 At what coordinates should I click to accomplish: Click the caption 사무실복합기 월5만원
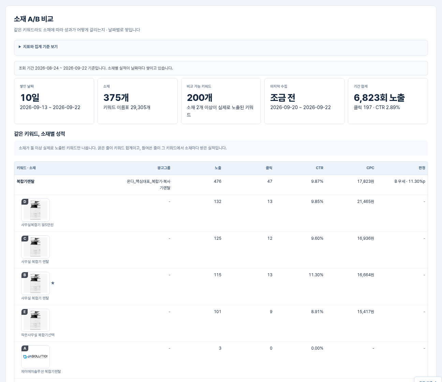coord(37,225)
